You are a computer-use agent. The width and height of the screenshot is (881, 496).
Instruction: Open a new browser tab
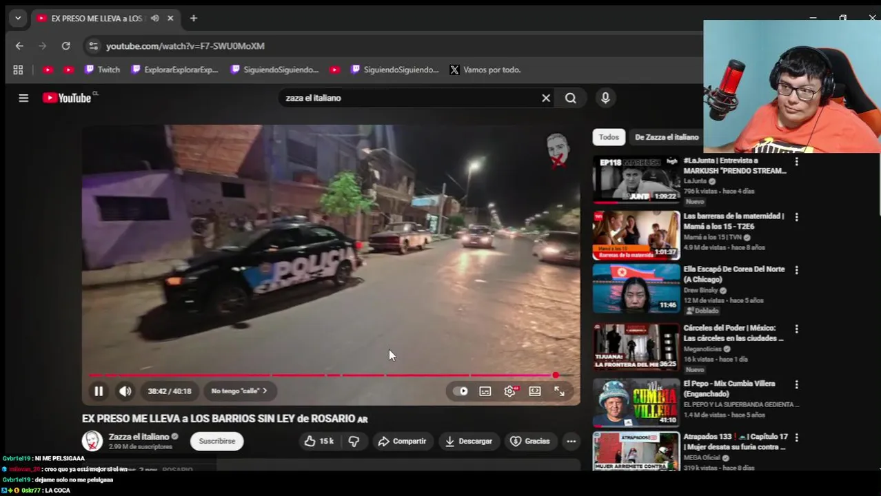194,19
